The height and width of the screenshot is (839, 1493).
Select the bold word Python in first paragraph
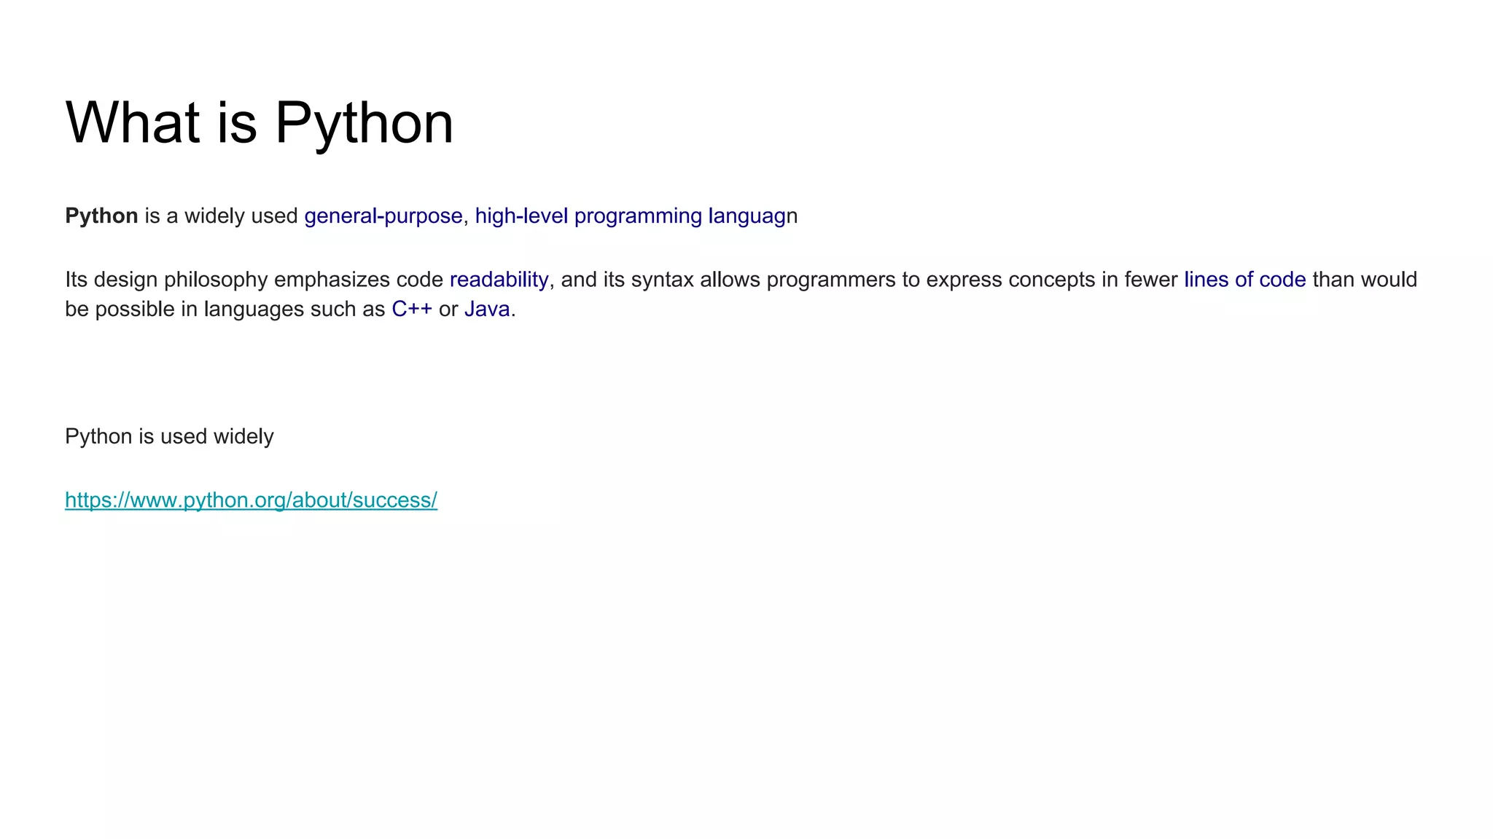[101, 216]
